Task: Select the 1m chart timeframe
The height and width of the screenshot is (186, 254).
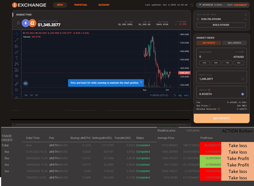Action: click(x=26, y=95)
